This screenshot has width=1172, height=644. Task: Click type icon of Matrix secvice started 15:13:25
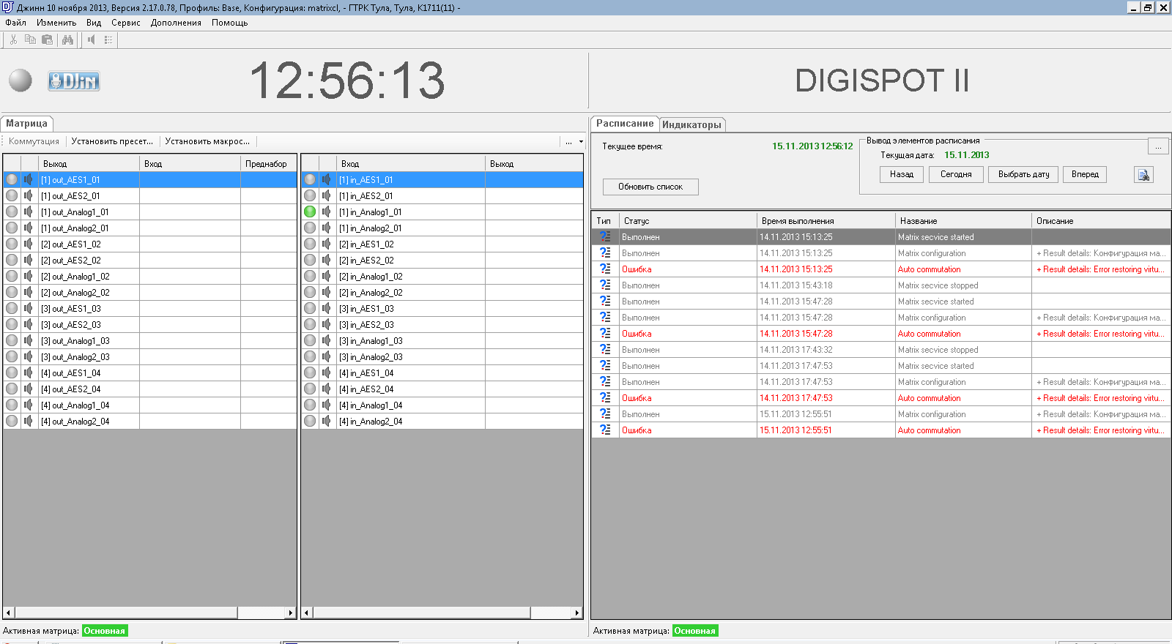coord(605,236)
